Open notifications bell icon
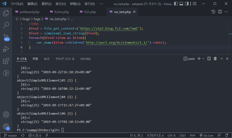 (226, 135)
